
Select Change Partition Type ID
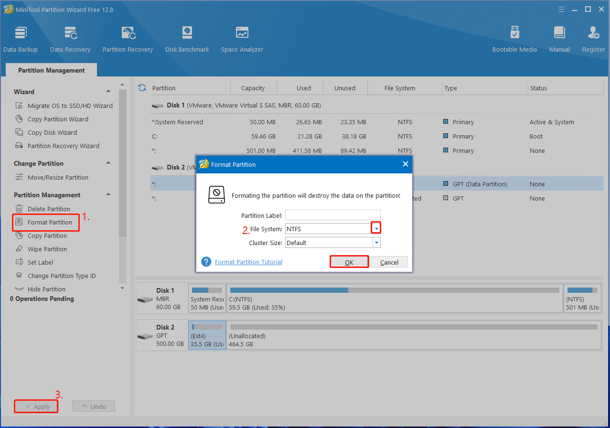(62, 276)
